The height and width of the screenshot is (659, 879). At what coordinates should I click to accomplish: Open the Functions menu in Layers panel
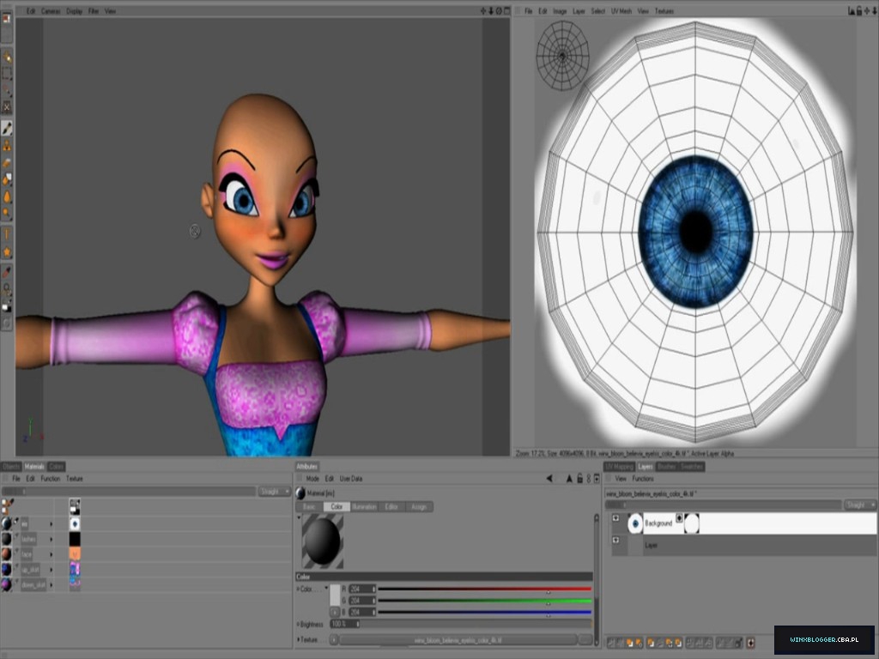coord(643,479)
